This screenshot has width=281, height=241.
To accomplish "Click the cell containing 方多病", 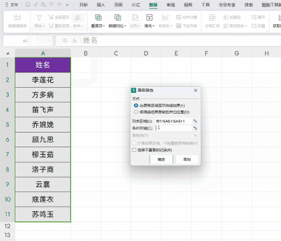I will [43, 95].
